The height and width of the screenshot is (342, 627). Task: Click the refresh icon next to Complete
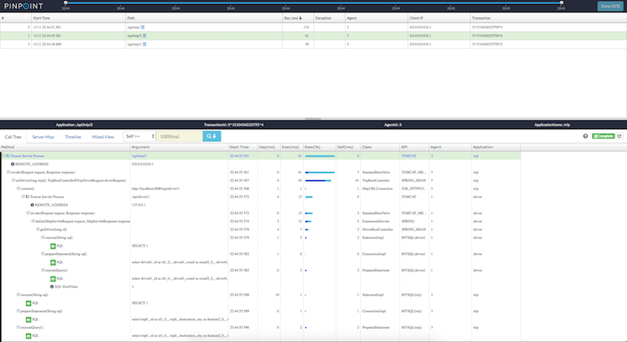coord(620,136)
